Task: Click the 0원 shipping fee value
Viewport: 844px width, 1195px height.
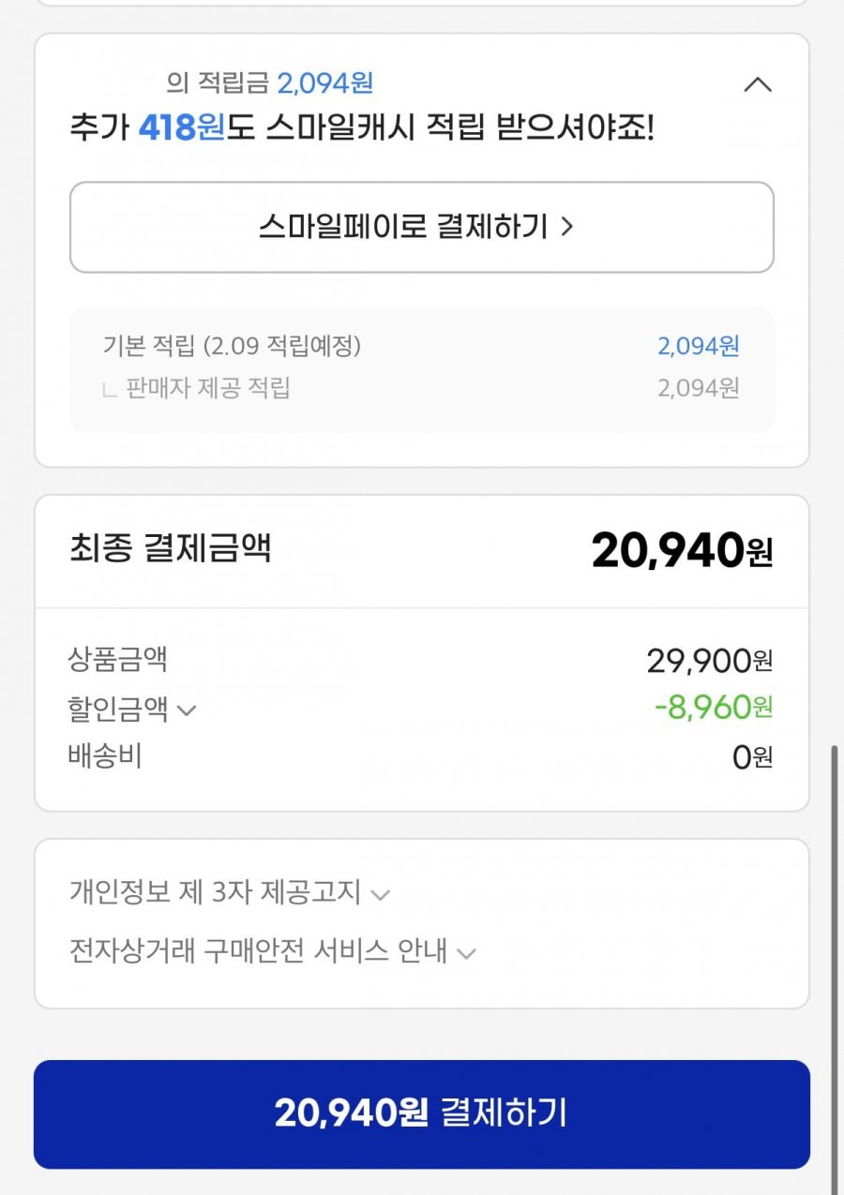Action: pyautogui.click(x=752, y=757)
